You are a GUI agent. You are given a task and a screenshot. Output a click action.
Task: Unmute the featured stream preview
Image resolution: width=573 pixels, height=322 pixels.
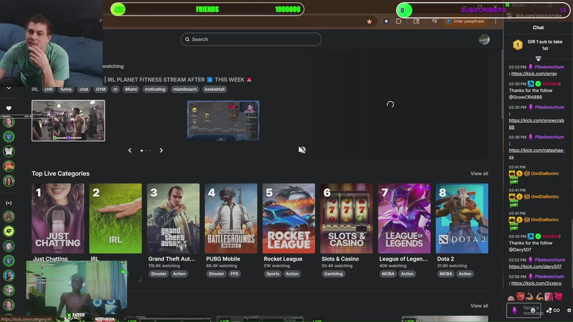(x=302, y=150)
